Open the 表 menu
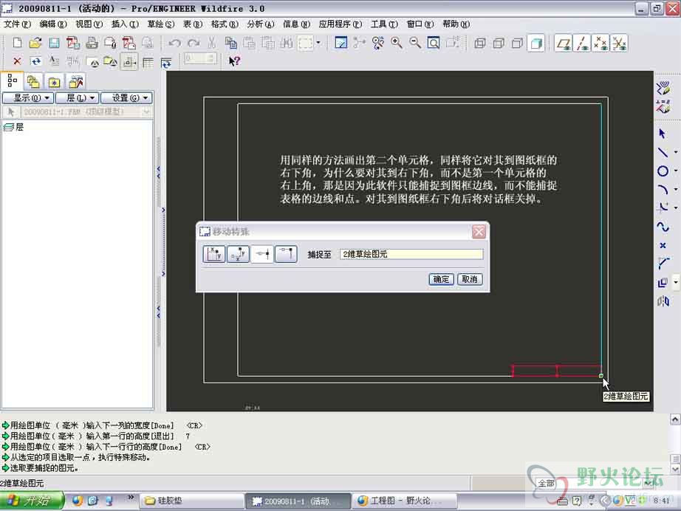Viewport: 681px width, 511px height. [x=192, y=24]
